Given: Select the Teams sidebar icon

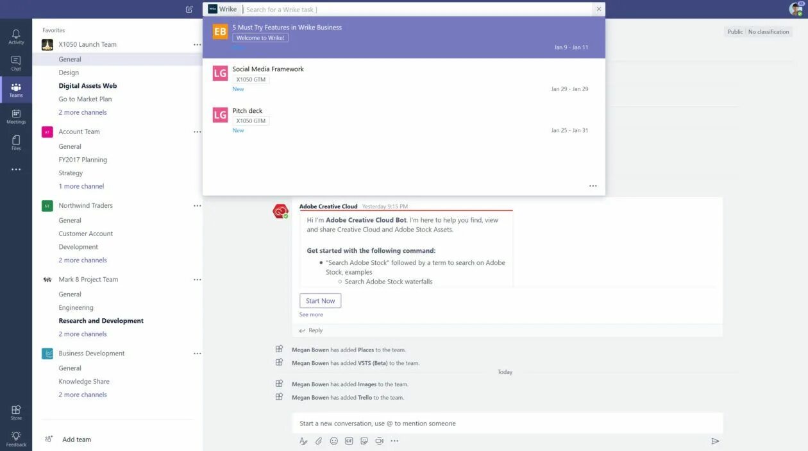Looking at the screenshot, I should click(x=16, y=90).
